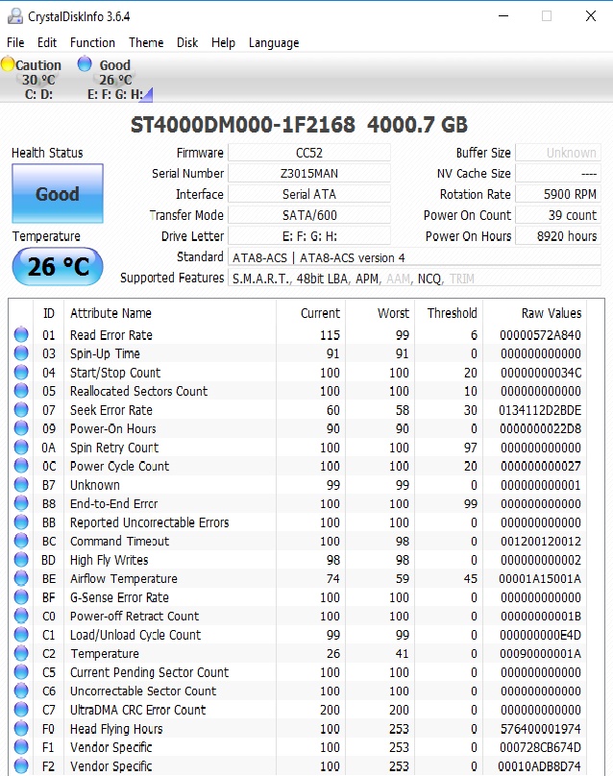The width and height of the screenshot is (613, 776).
Task: Open the Language menu
Action: [274, 43]
